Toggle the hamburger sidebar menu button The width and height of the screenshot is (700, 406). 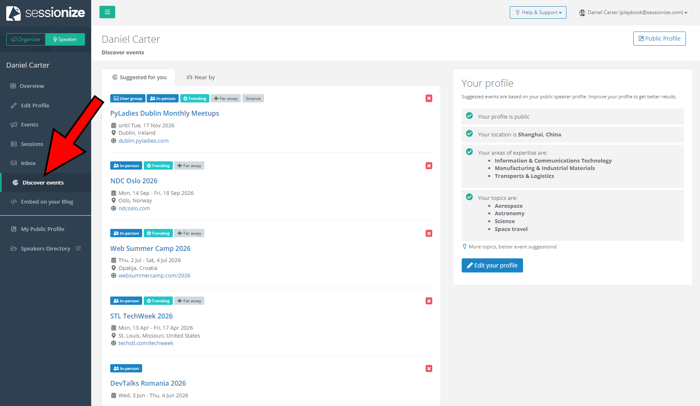tap(107, 12)
